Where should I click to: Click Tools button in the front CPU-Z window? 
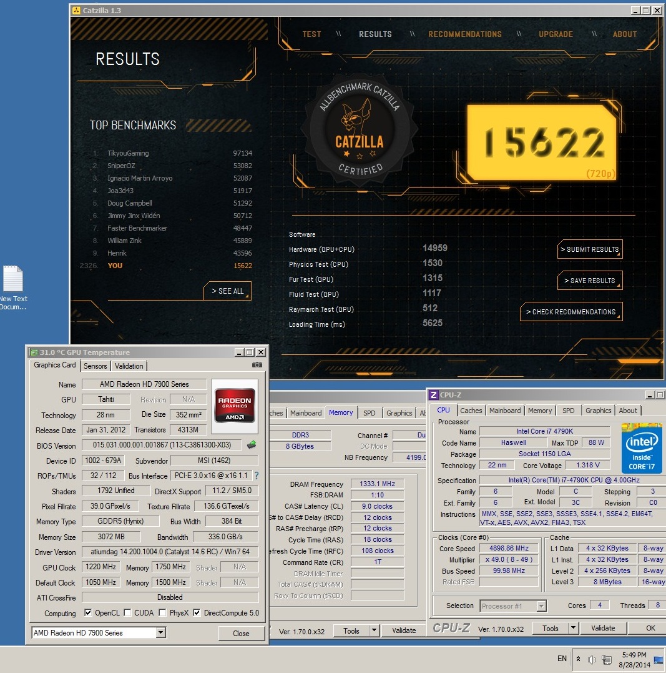[x=550, y=628]
